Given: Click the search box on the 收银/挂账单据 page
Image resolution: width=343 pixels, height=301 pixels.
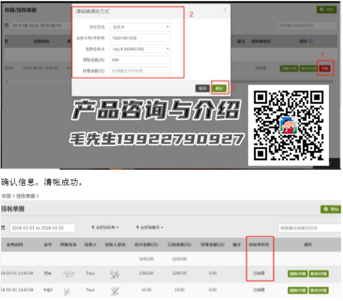Looking at the screenshot, I should tap(307, 26).
